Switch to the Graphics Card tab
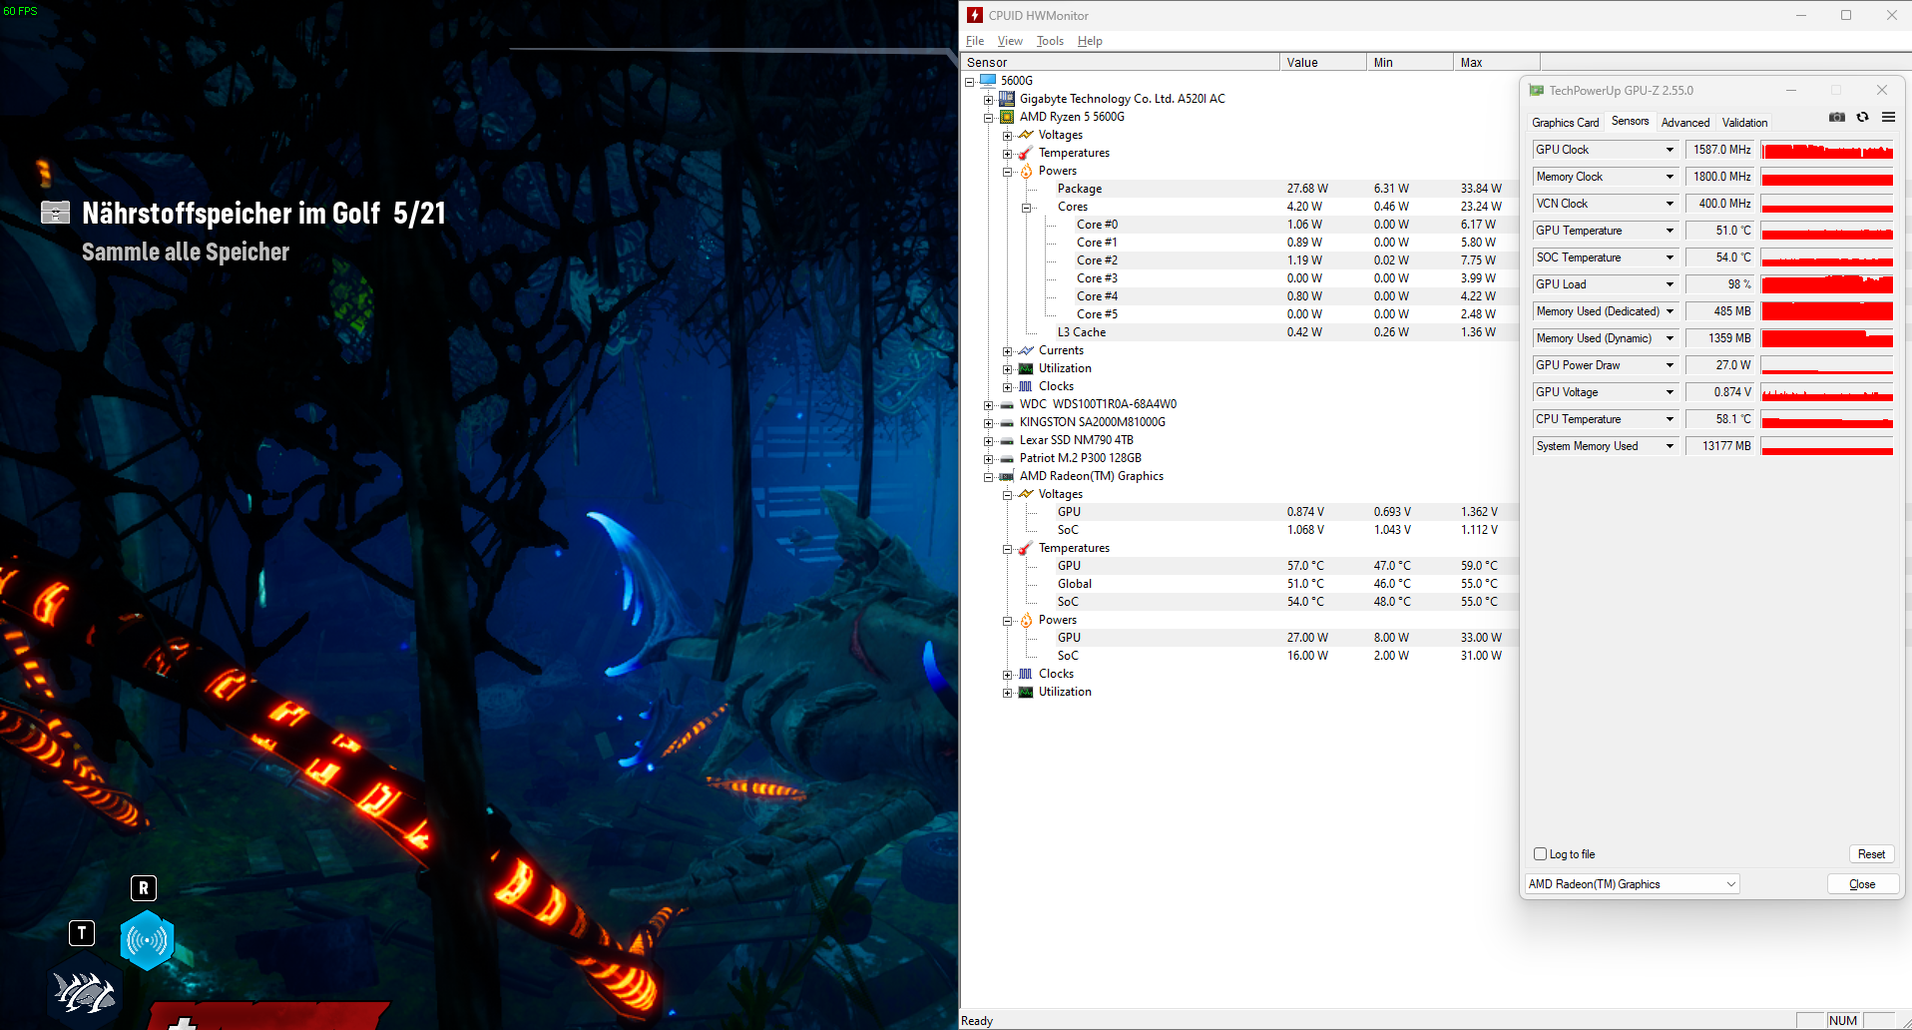This screenshot has width=1912, height=1030. (1565, 122)
